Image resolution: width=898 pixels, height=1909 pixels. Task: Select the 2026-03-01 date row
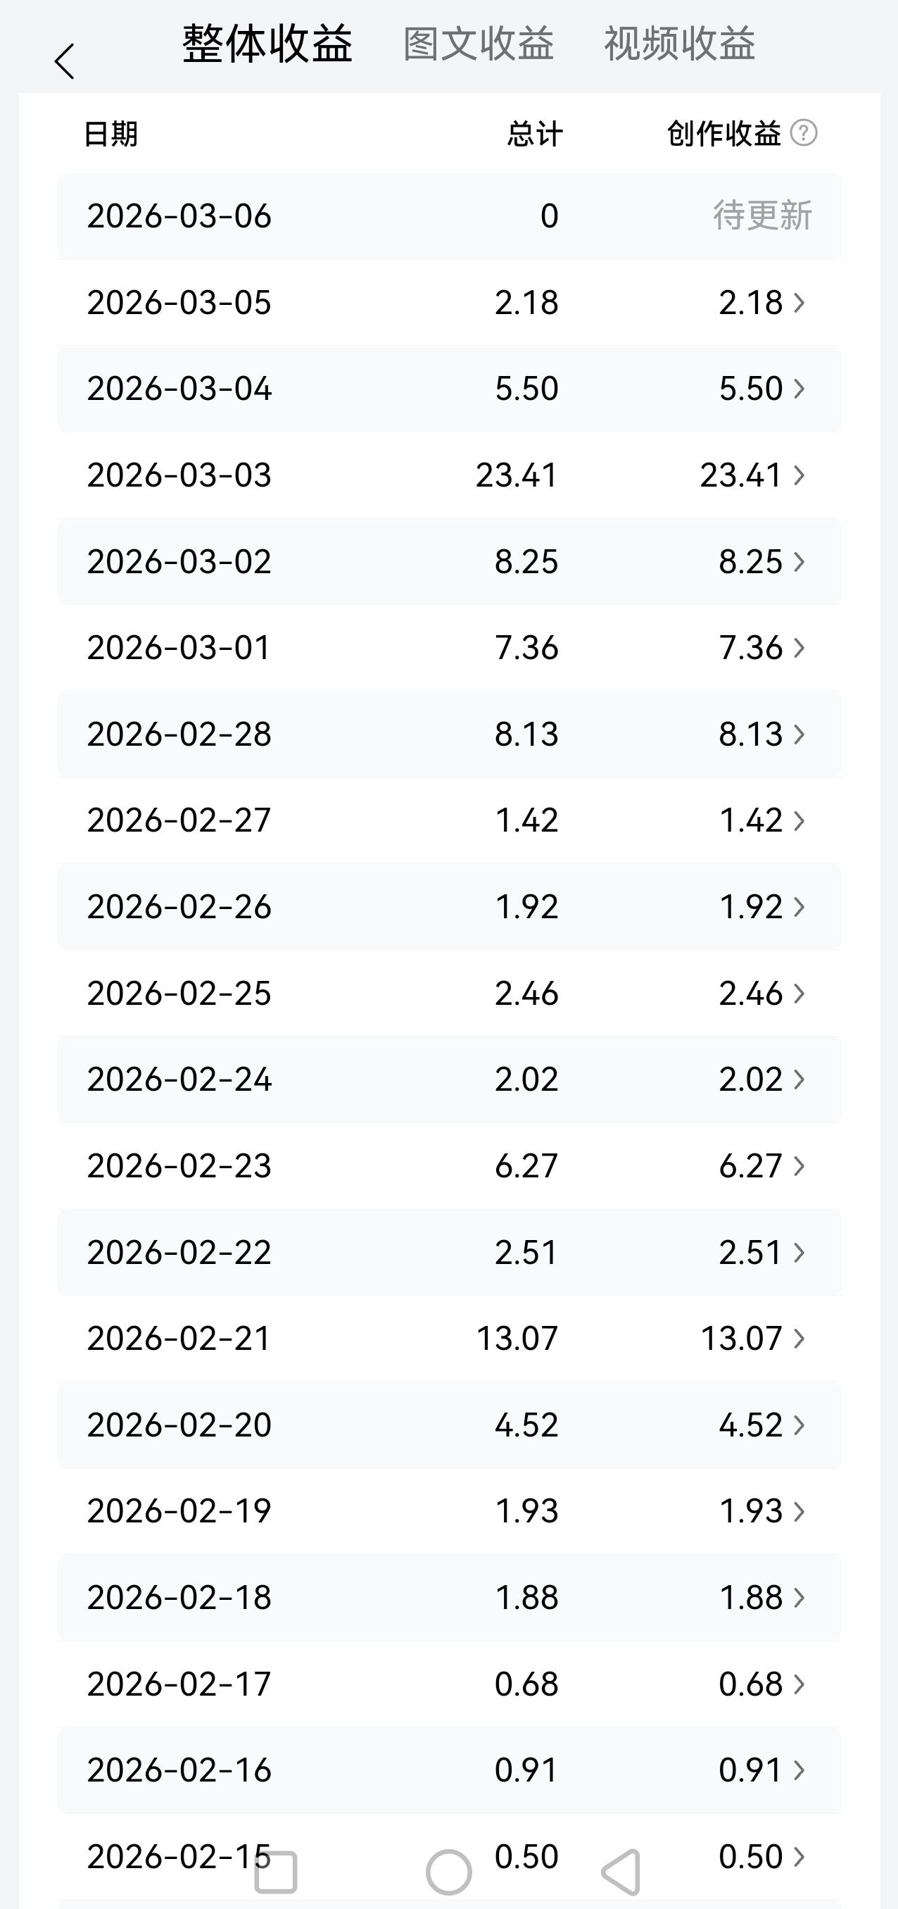coord(449,648)
